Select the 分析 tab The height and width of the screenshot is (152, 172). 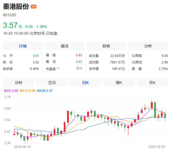[148, 46]
